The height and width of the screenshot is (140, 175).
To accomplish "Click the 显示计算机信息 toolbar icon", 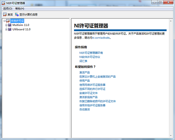I will [17, 14].
